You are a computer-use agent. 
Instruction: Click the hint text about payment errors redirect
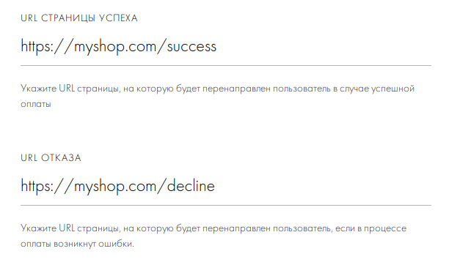[213, 236]
